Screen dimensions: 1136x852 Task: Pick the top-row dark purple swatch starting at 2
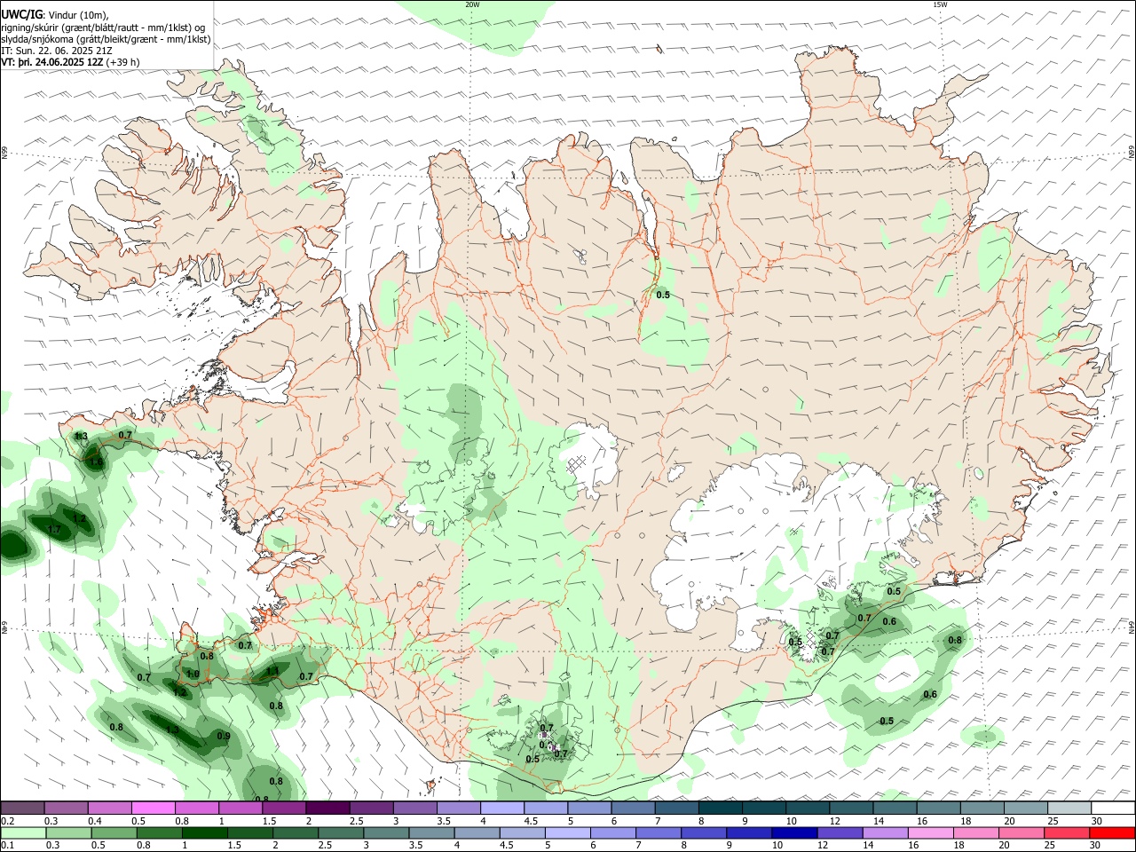pyautogui.click(x=327, y=809)
